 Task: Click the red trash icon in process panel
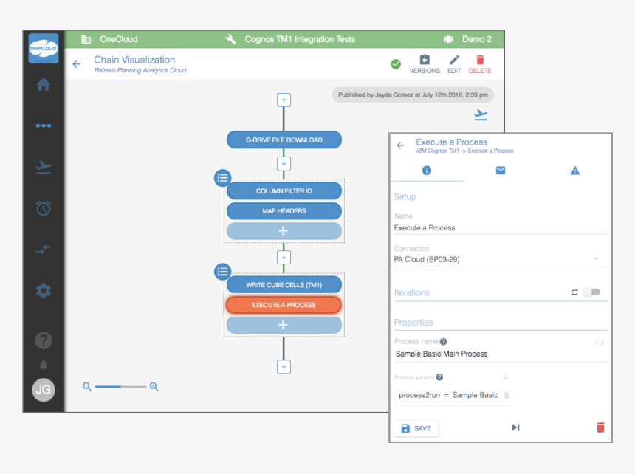(600, 427)
